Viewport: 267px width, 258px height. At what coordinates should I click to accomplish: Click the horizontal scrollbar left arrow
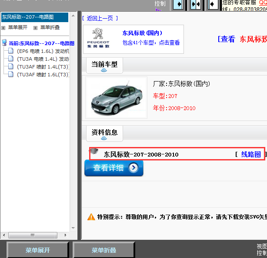click(x=4, y=235)
